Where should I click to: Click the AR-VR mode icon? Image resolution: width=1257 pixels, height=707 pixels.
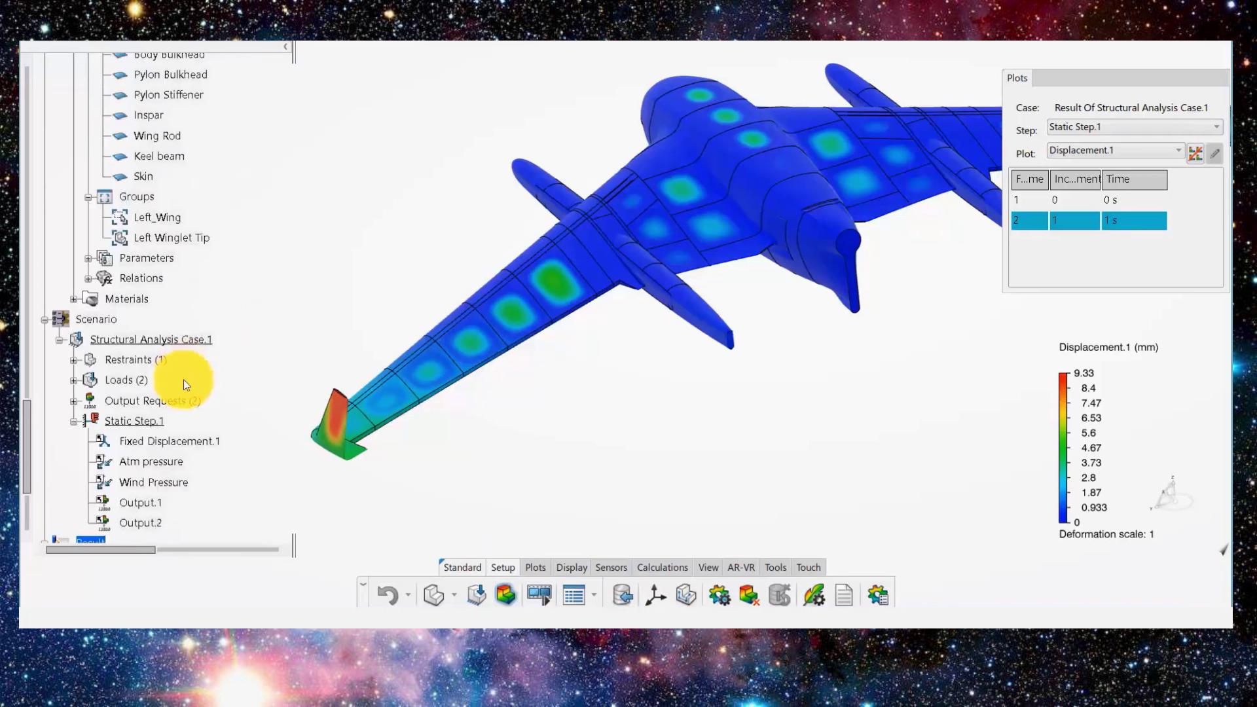(x=740, y=567)
